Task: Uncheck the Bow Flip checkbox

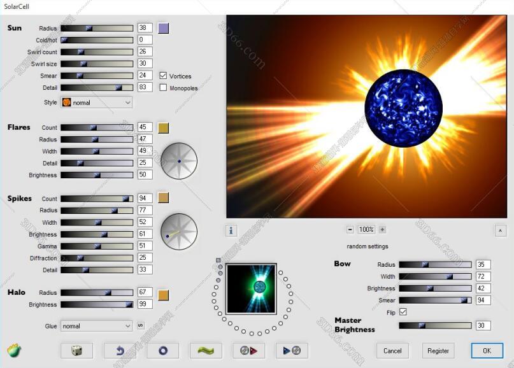Action: click(403, 312)
